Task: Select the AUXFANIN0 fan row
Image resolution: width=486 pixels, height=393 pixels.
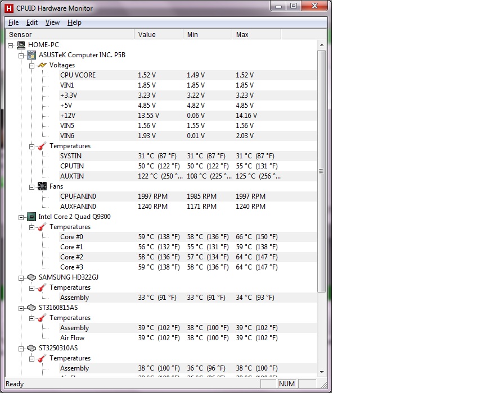Action: point(188,207)
